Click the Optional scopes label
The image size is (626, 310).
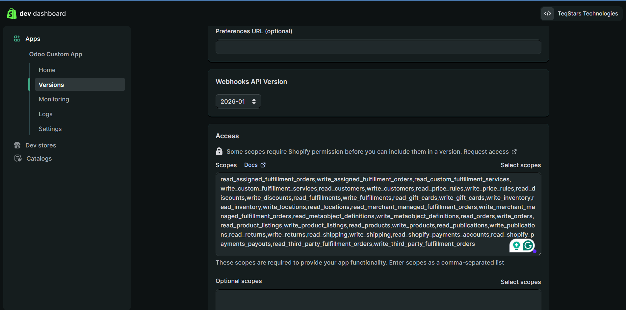click(239, 281)
